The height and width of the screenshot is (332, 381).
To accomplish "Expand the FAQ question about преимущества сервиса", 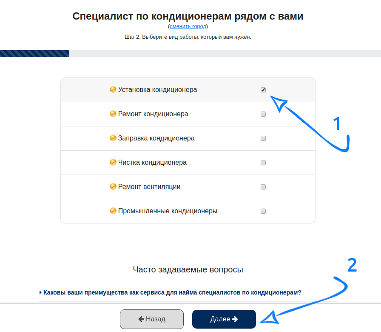I will coord(171,292).
